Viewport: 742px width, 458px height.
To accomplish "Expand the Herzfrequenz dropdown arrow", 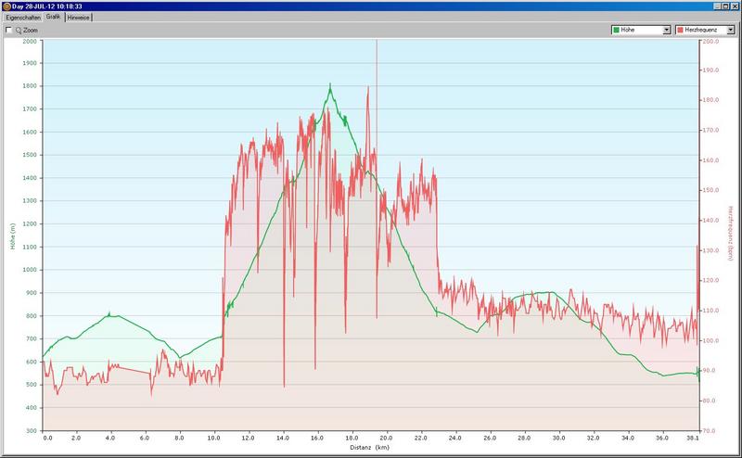I will point(730,31).
